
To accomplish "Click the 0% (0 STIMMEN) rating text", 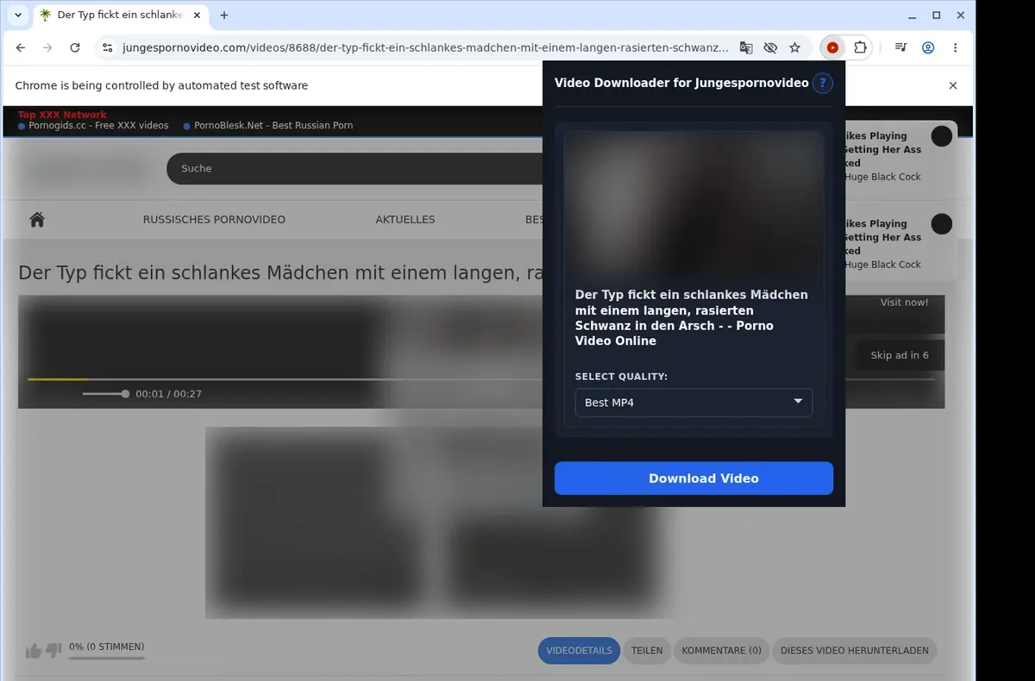I will (107, 647).
